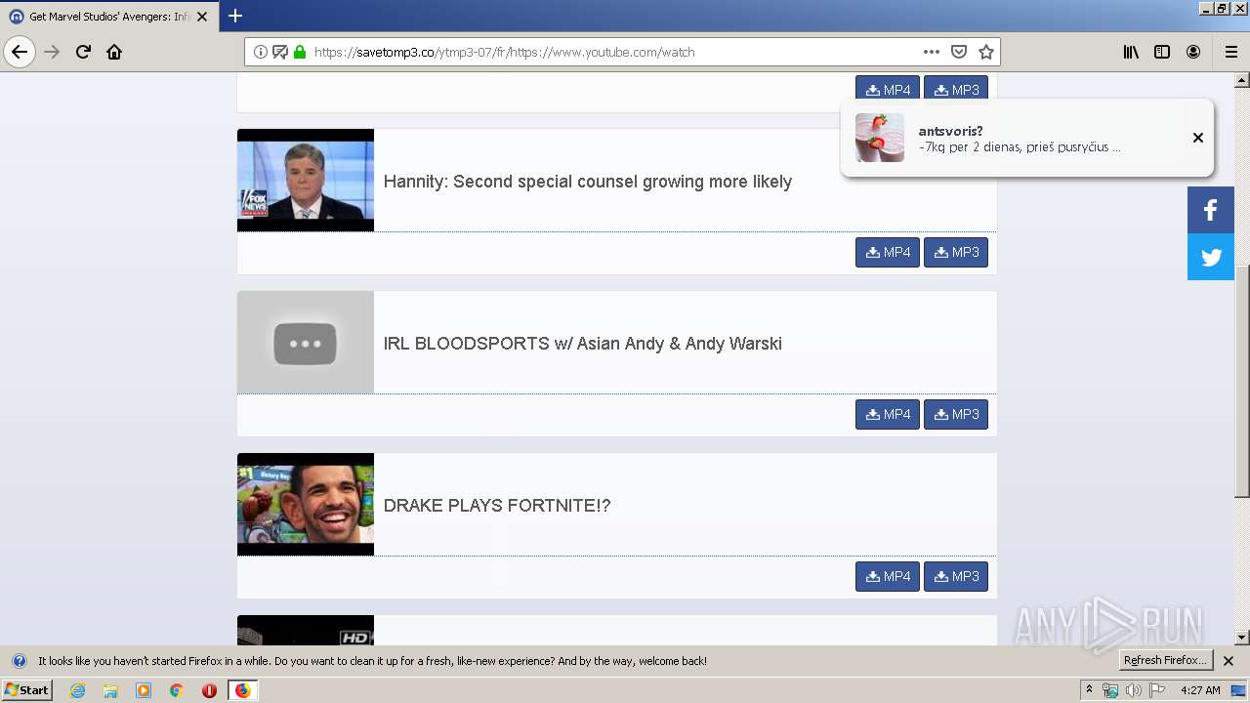The width and height of the screenshot is (1250, 703).
Task: Open the Action Center flag icon
Action: coord(1157,690)
